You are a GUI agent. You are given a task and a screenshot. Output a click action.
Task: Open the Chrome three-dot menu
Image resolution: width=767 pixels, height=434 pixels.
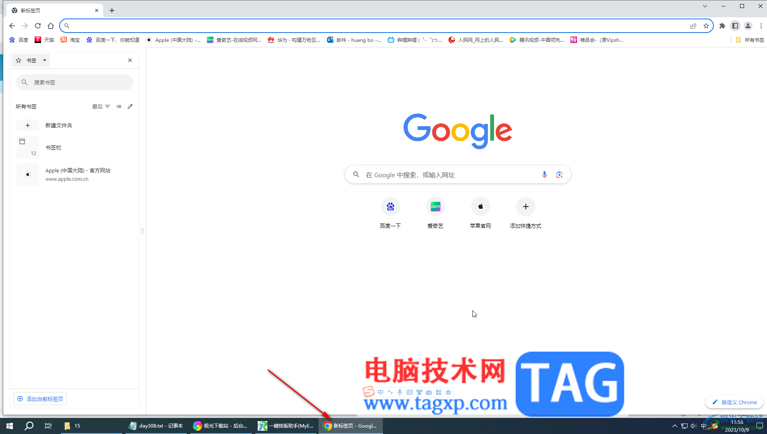[761, 26]
